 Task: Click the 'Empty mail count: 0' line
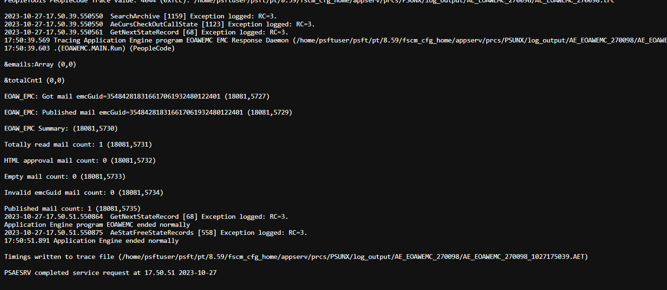(x=65, y=176)
